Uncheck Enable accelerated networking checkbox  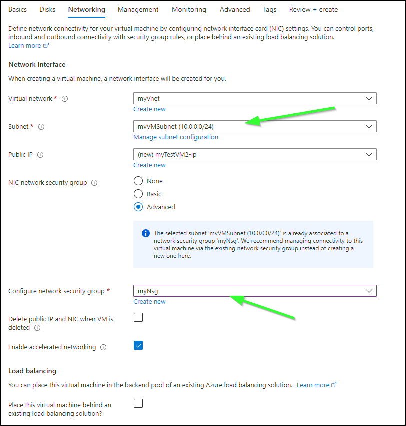click(x=138, y=346)
